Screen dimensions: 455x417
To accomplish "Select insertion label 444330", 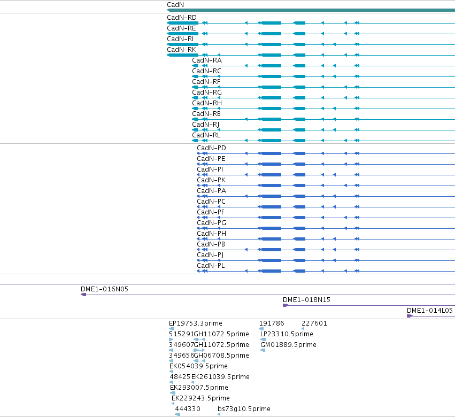I will coord(188,409).
